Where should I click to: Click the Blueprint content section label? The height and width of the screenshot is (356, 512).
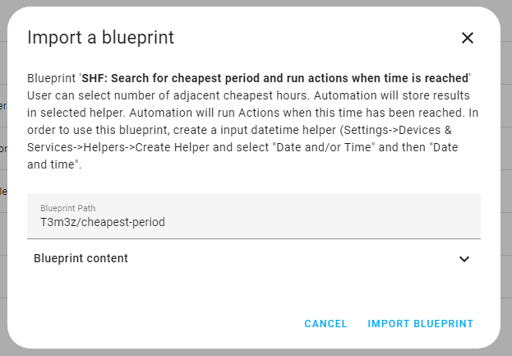81,258
